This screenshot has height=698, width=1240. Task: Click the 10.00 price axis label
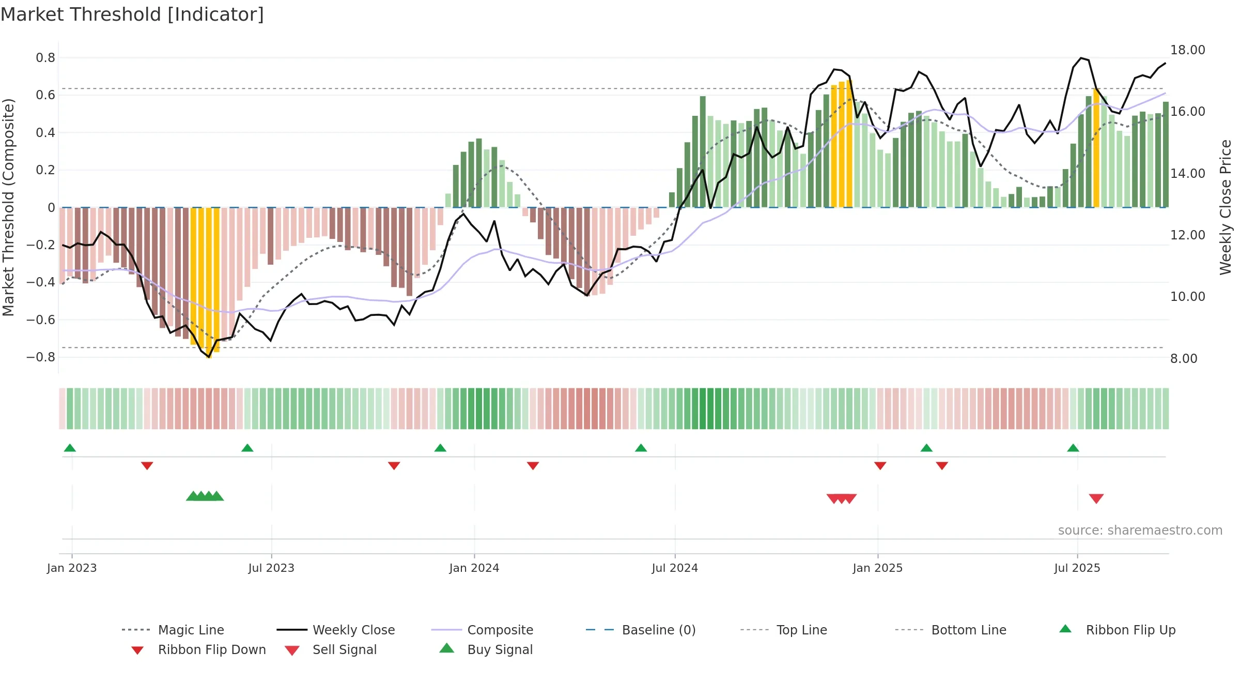point(1187,297)
